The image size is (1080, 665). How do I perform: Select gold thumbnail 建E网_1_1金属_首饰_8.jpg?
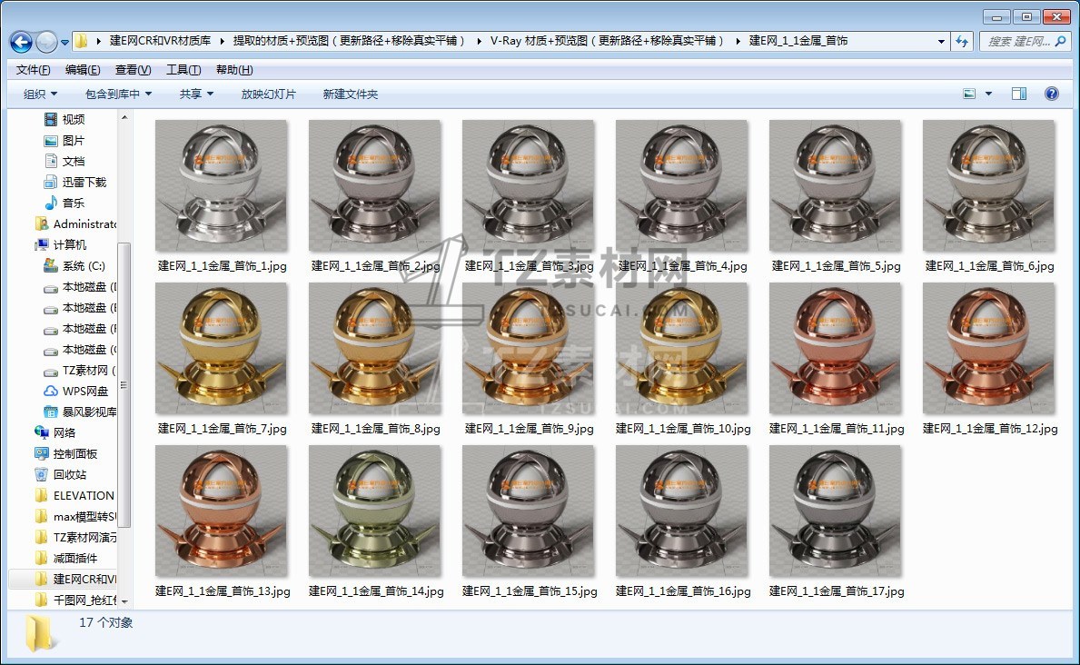pyautogui.click(x=375, y=348)
